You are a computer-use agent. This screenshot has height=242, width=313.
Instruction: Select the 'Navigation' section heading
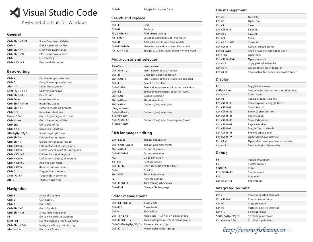[17, 189]
